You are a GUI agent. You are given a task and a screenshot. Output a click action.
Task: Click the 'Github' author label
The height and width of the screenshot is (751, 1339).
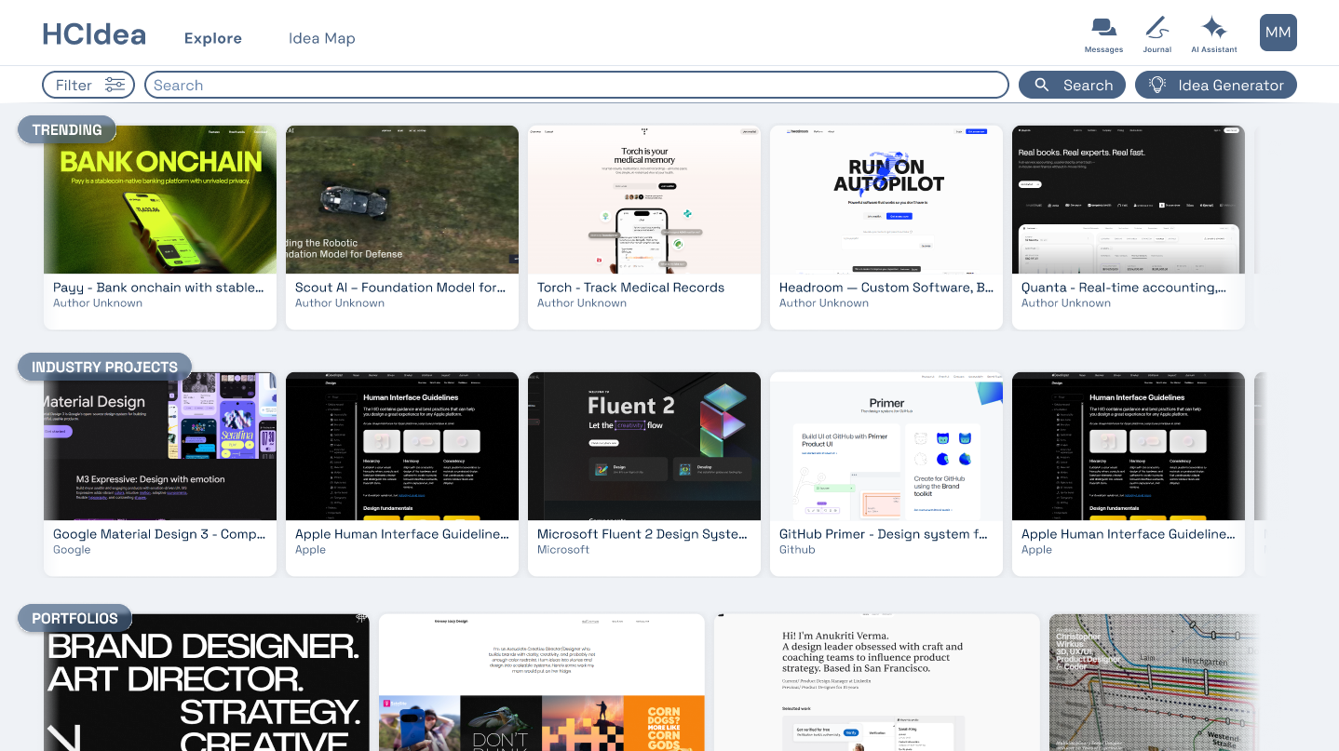pyautogui.click(x=797, y=550)
